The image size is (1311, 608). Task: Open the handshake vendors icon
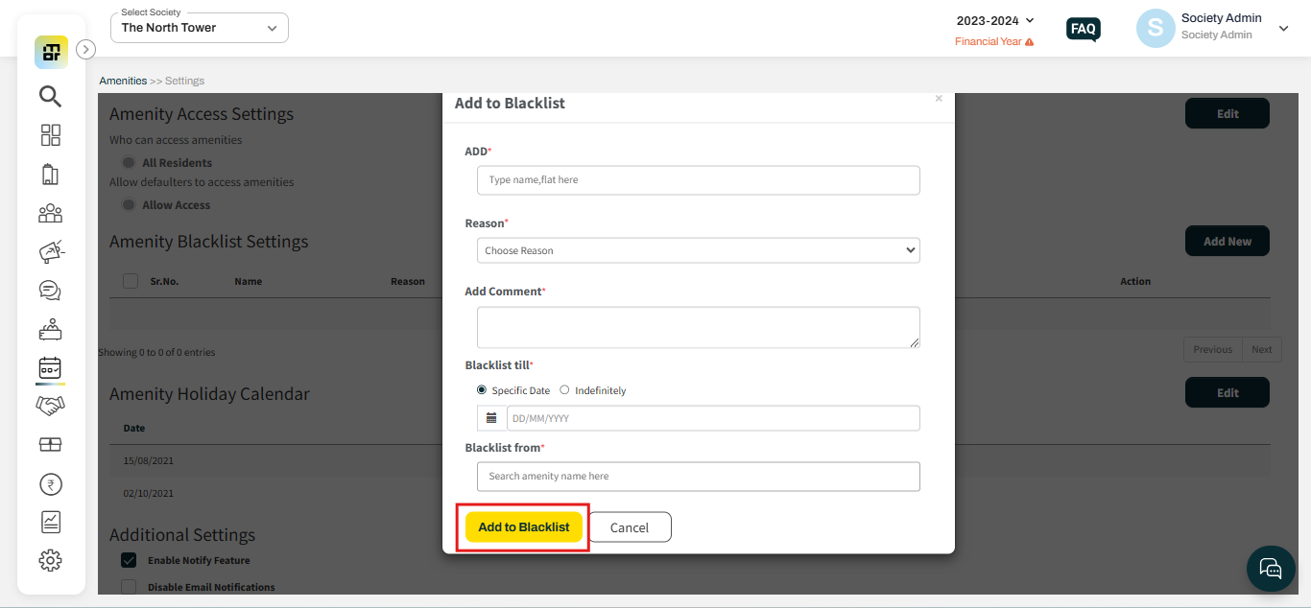50,406
